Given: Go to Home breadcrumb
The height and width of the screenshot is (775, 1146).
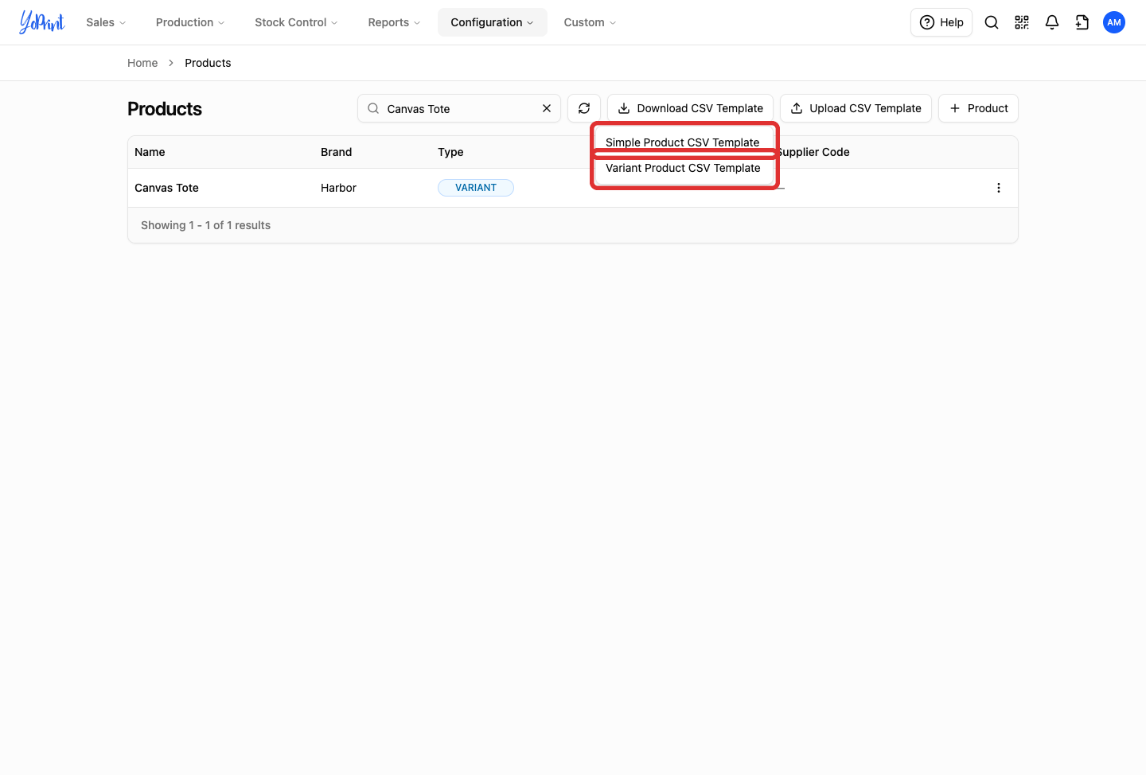Looking at the screenshot, I should pyautogui.click(x=142, y=63).
